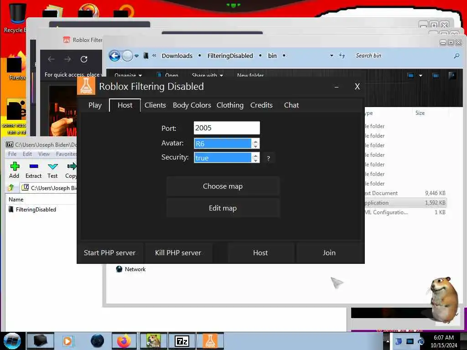Viewport: 467px width, 350px height.
Task: Switch to the Clothing tab
Action: point(230,105)
